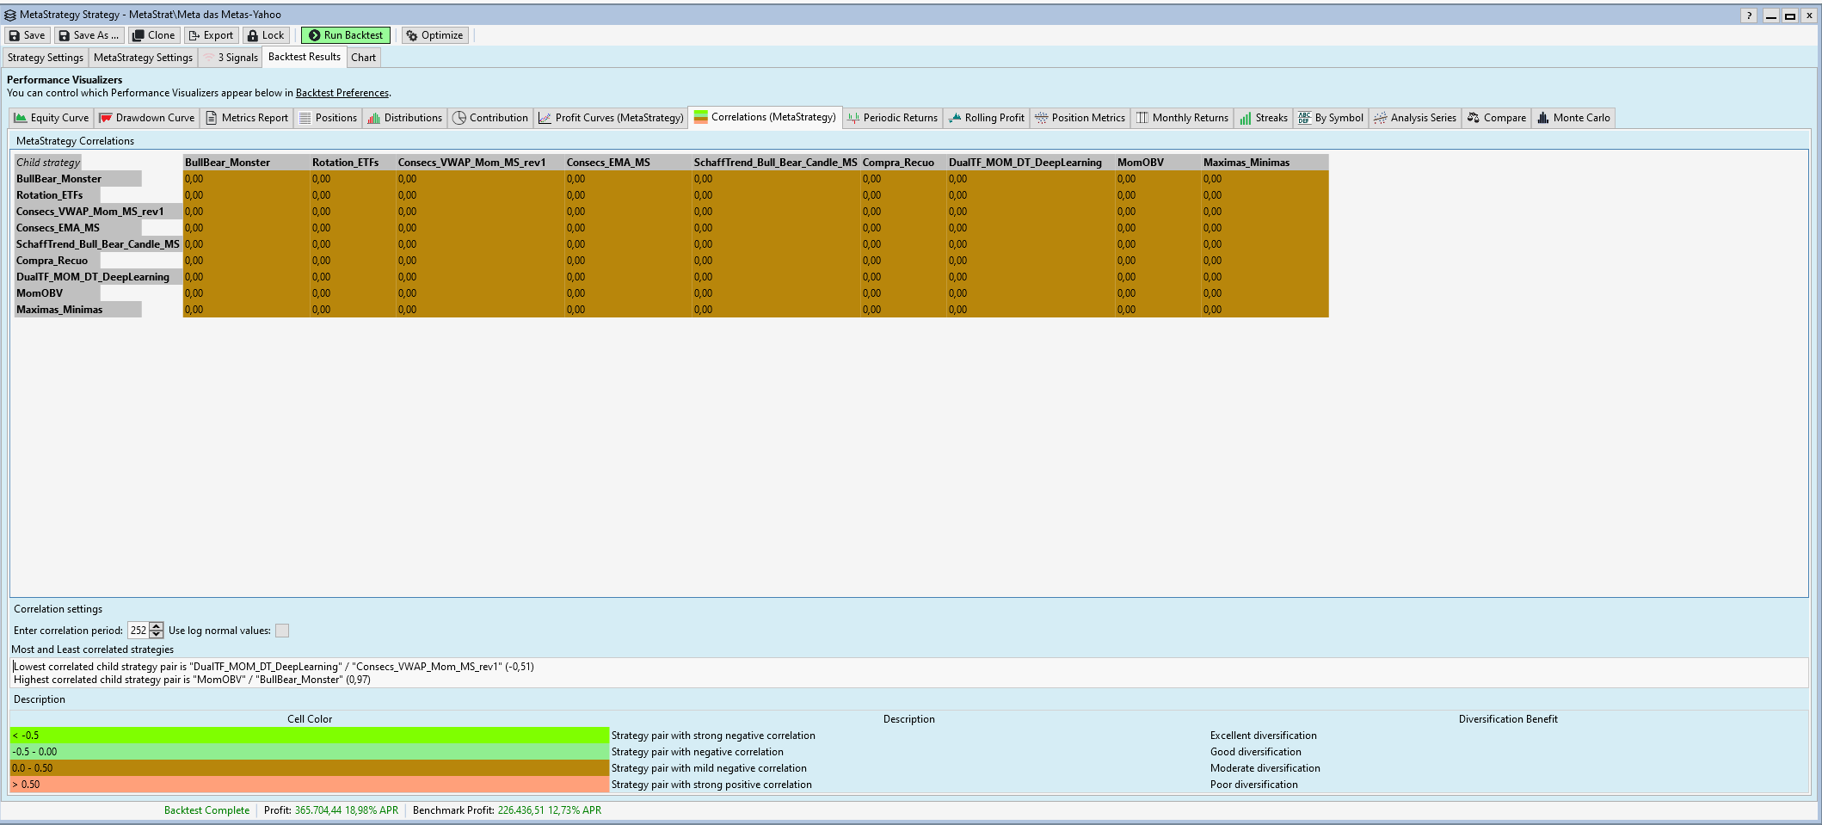This screenshot has height=825, width=1822.
Task: Enable Use log normal values checkbox
Action: pos(282,631)
